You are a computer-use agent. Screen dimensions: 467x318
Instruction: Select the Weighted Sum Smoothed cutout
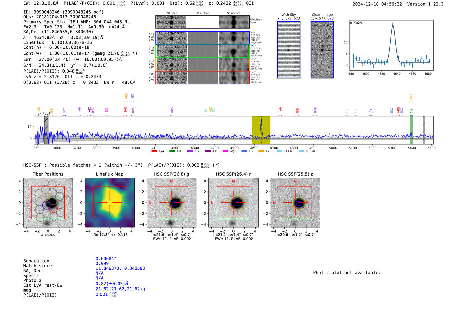[x=234, y=22]
